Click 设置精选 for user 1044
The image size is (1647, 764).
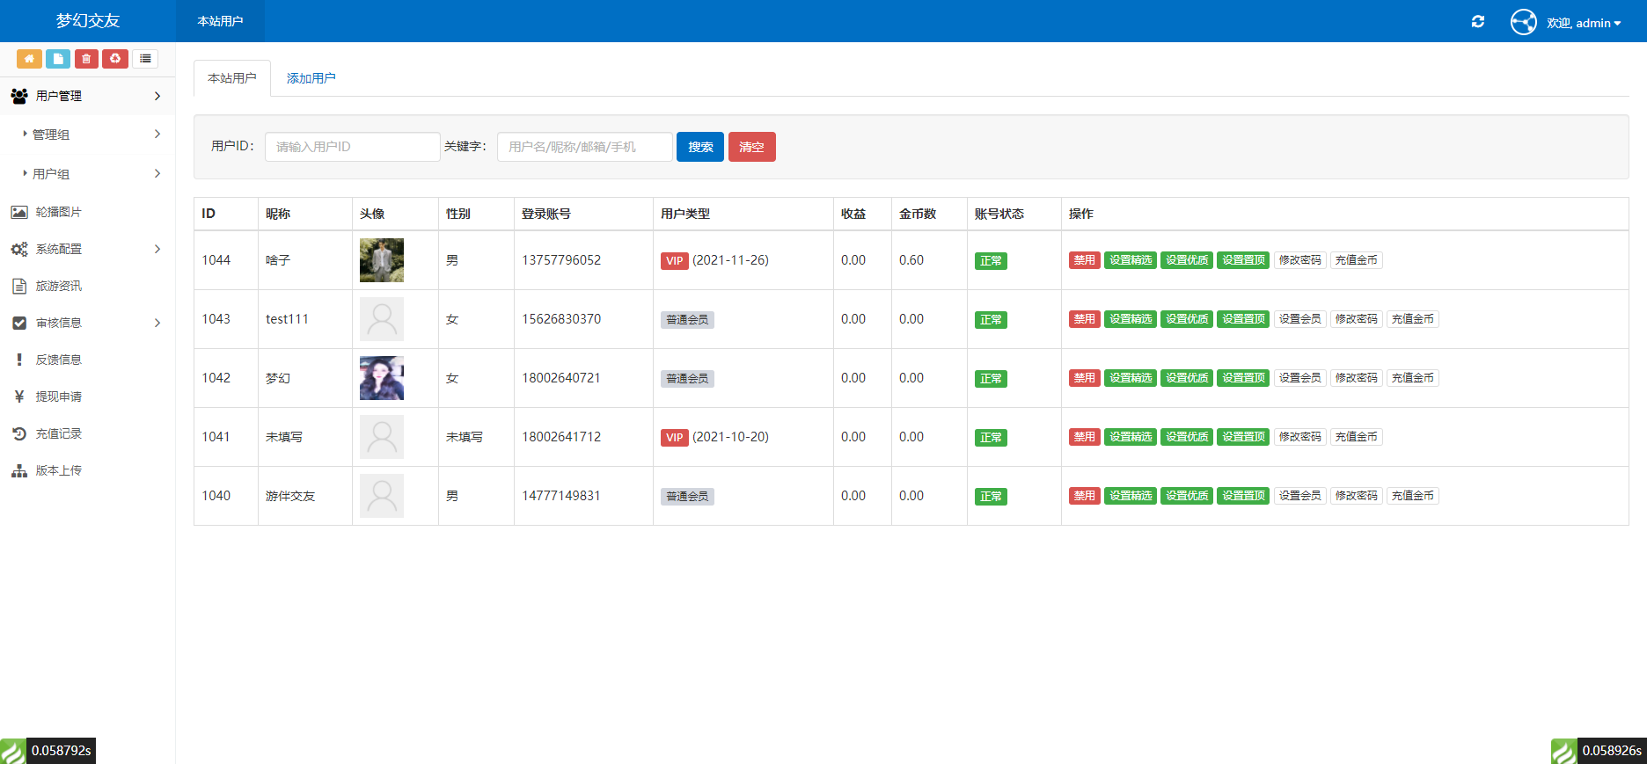tap(1131, 260)
